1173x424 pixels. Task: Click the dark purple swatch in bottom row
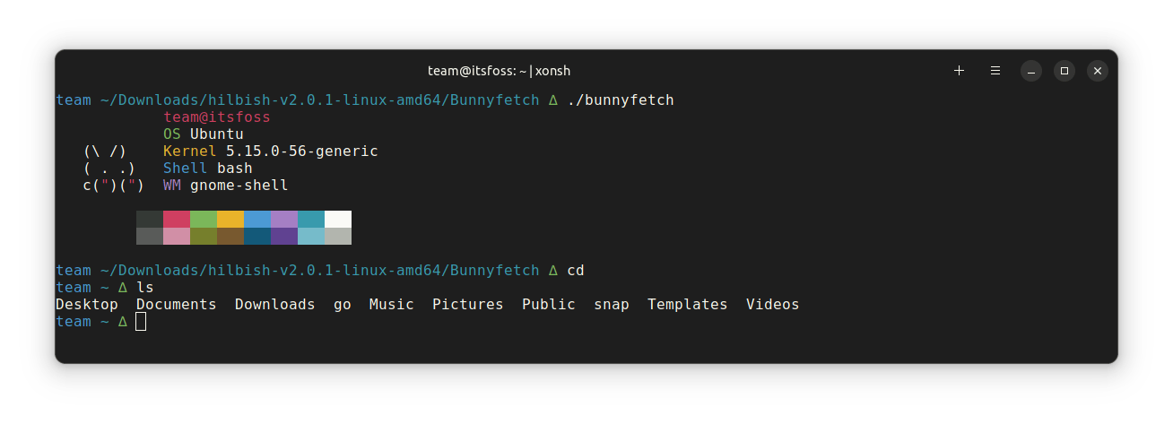284,236
